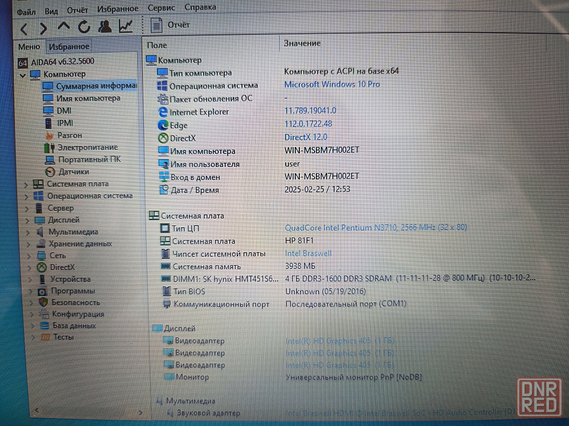Expand the Сервер tree node

pos(27,208)
